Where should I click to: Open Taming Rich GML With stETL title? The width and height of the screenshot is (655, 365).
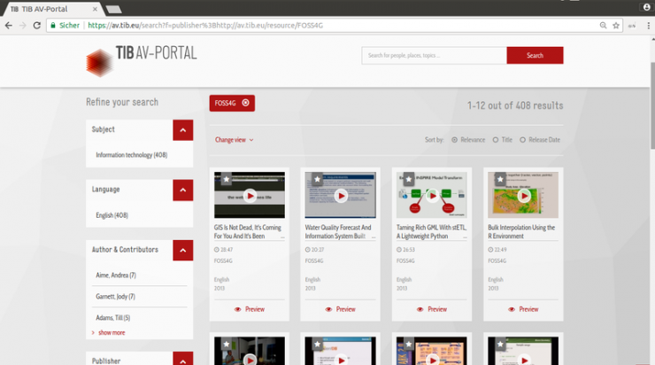[432, 231]
